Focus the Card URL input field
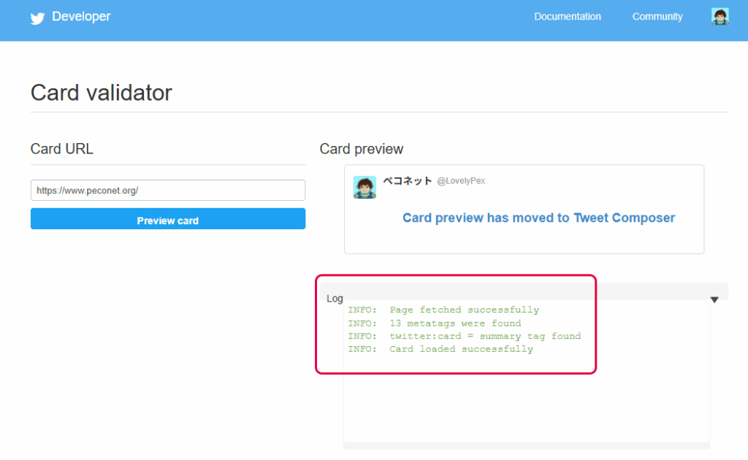This screenshot has width=748, height=460. point(168,190)
